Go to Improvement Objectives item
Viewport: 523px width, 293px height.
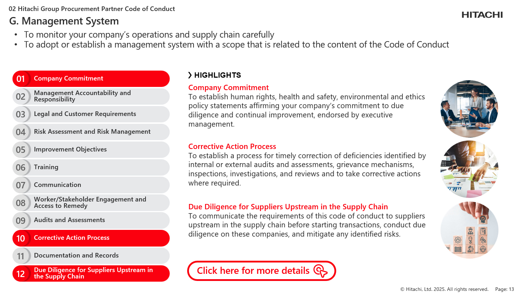pyautogui.click(x=91, y=150)
